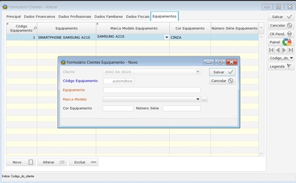296x183 pixels.
Task: Click code cell 1 in first row
Action: click(x=21, y=37)
